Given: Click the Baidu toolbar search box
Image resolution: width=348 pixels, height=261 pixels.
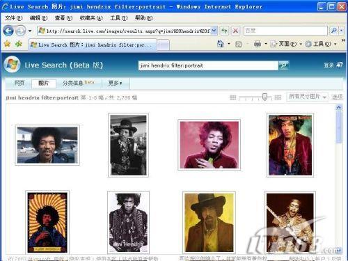Looking at the screenshot, I should coord(285,31).
